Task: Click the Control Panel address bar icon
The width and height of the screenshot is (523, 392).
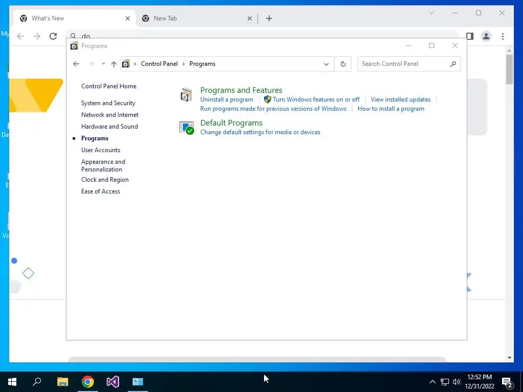Action: click(x=126, y=64)
